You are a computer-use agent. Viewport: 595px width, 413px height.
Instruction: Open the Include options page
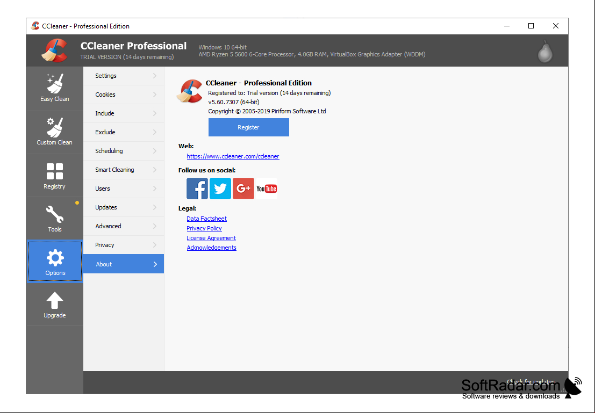tap(124, 113)
